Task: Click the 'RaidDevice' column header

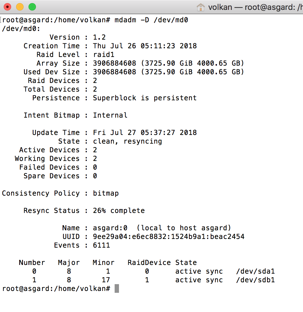Action: [x=149, y=263]
